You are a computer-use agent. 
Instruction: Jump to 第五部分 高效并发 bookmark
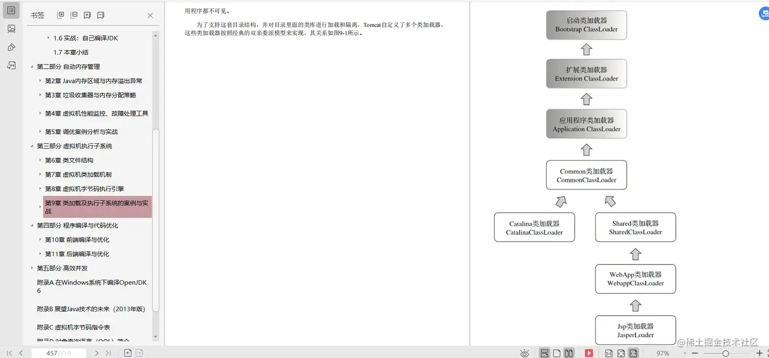62,268
